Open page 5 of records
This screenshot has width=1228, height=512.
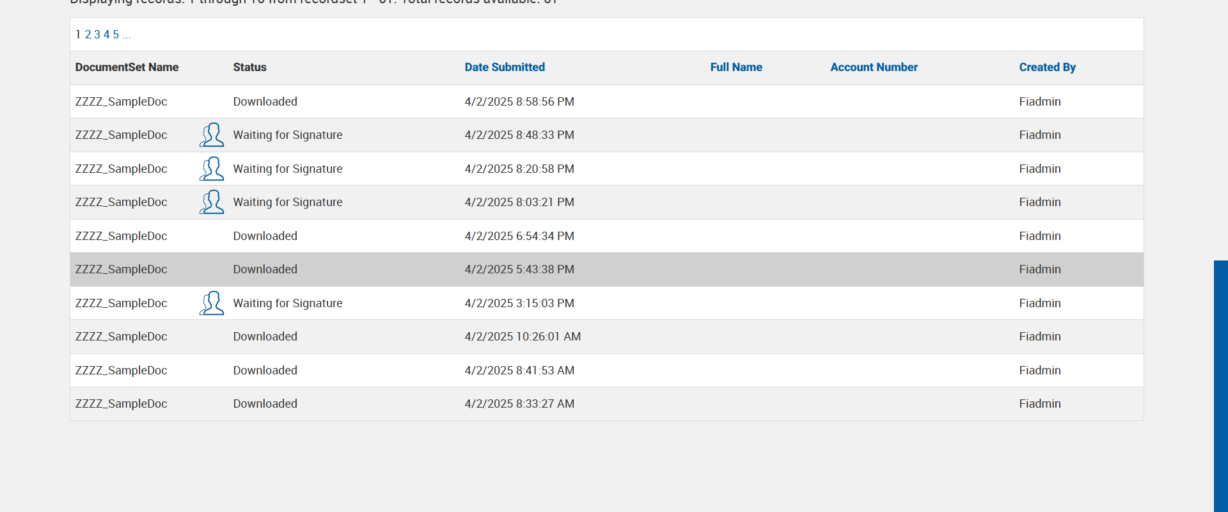tap(116, 35)
